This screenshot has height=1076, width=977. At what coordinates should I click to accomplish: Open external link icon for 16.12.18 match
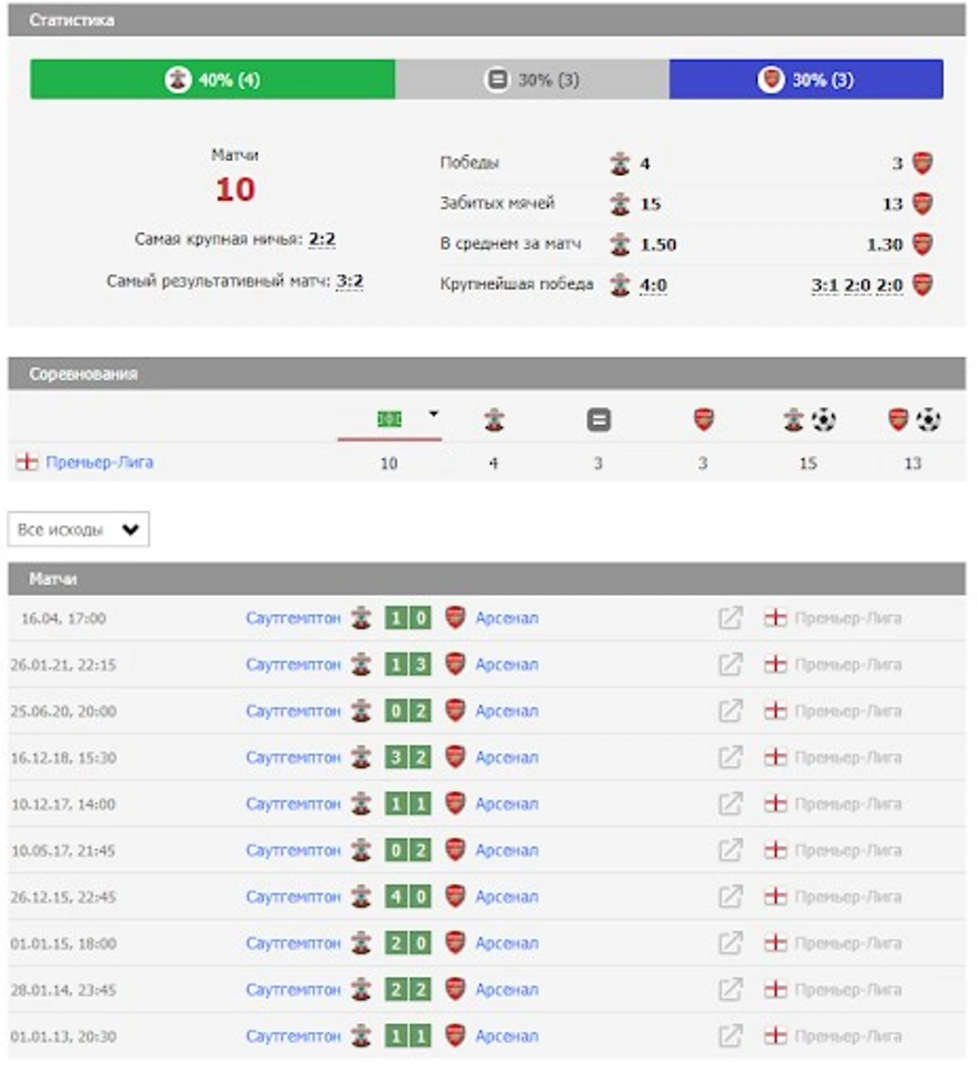[x=730, y=757]
